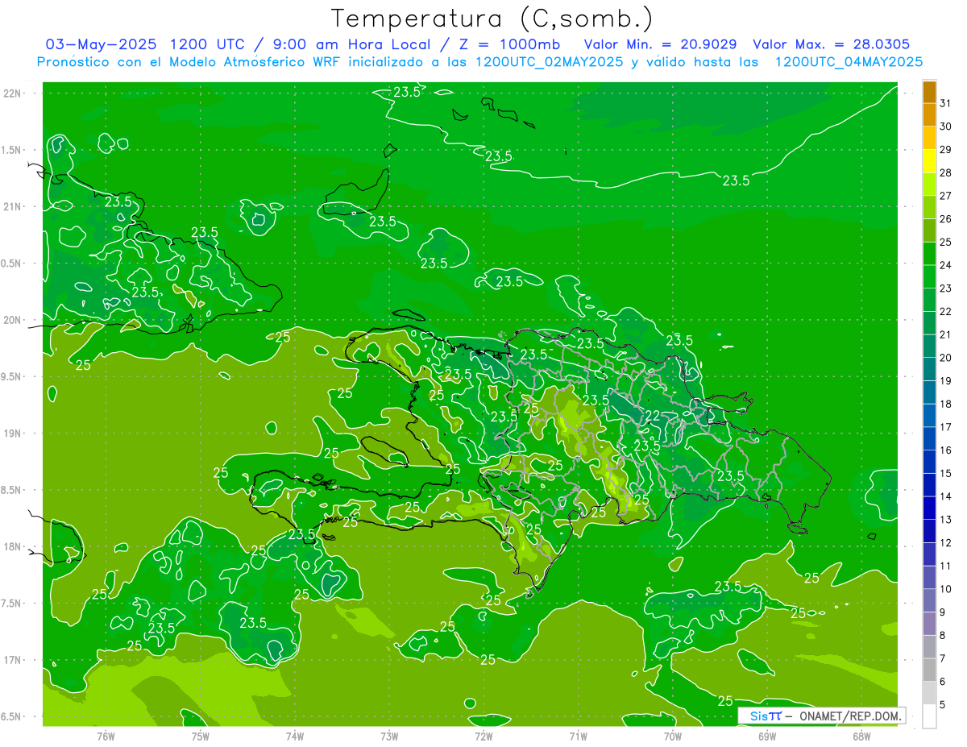The height and width of the screenshot is (747, 967).
Task: Click 'Valor Min. = 20.9029' reading
Action: [661, 44]
